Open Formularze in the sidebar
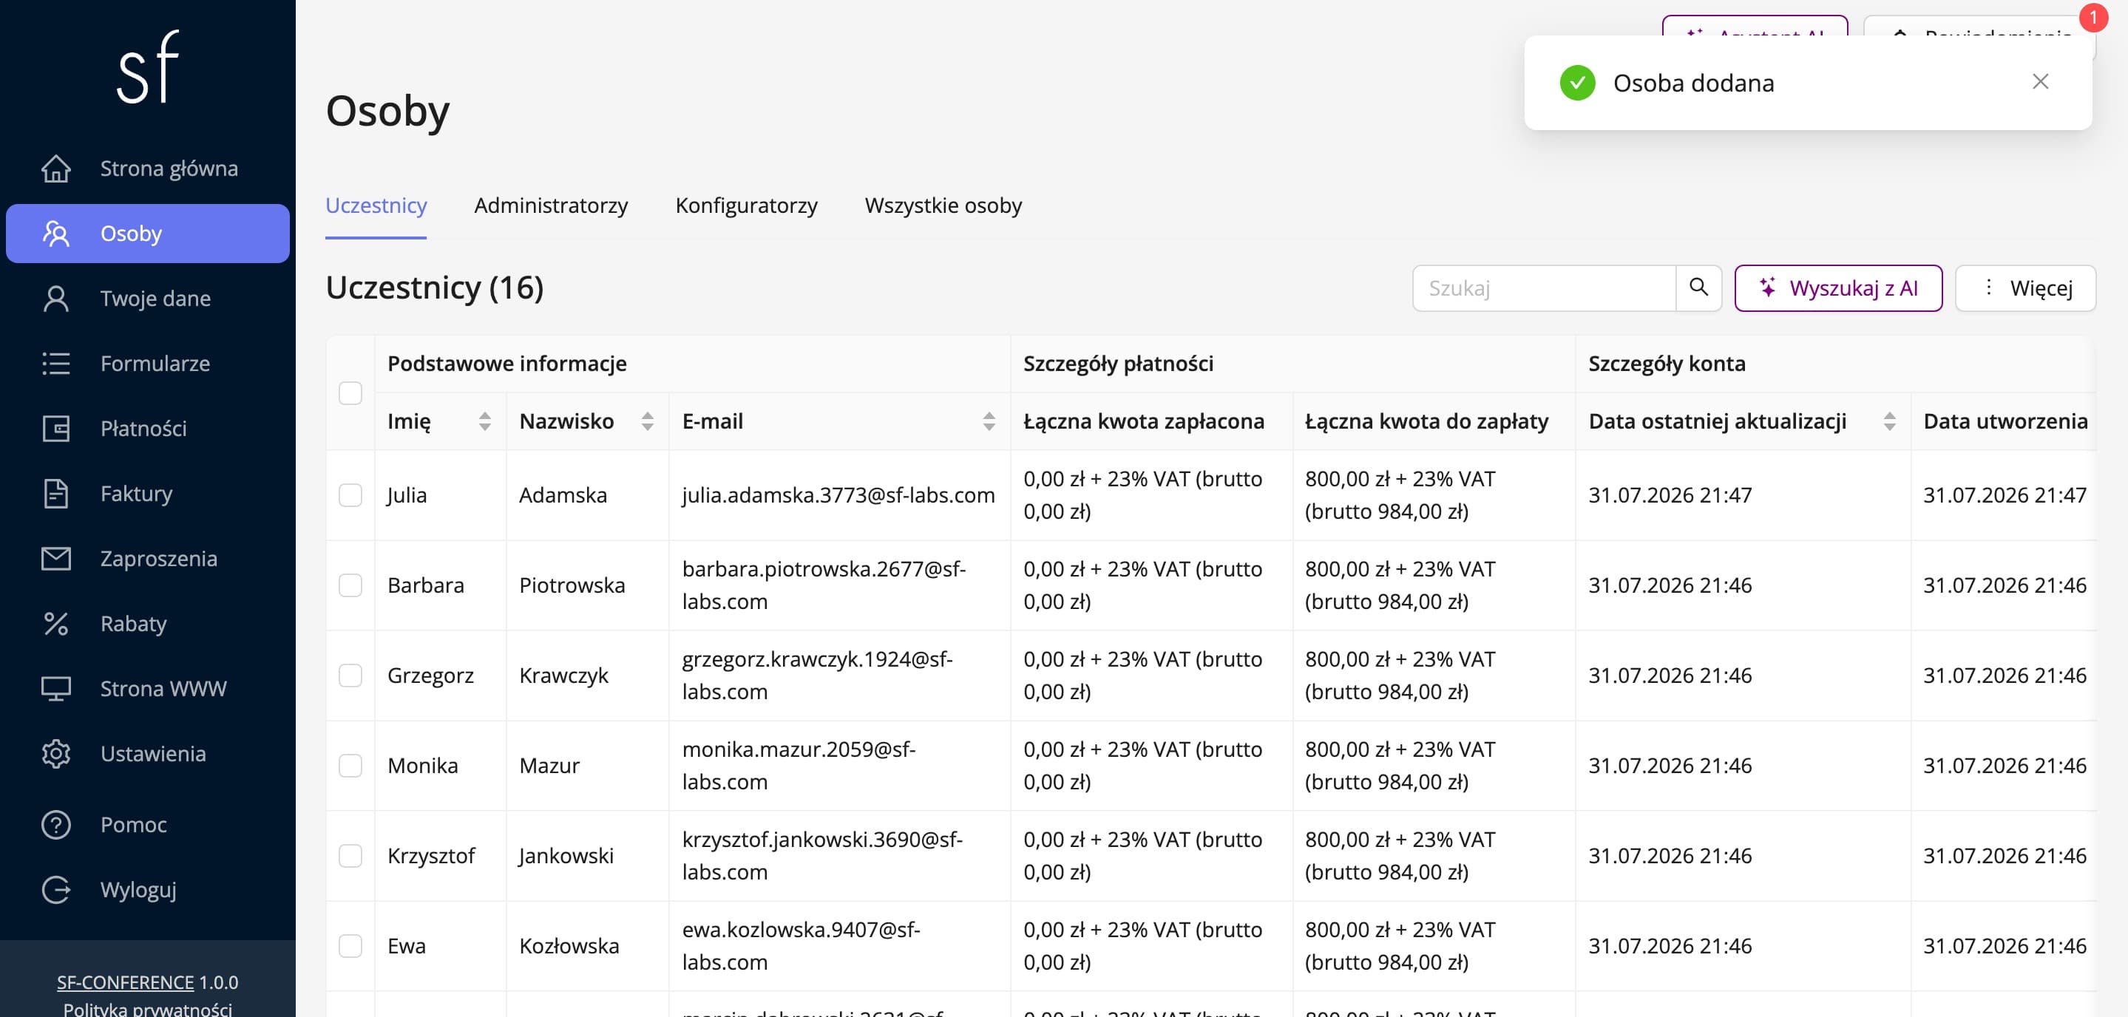2128x1017 pixels. click(x=148, y=363)
